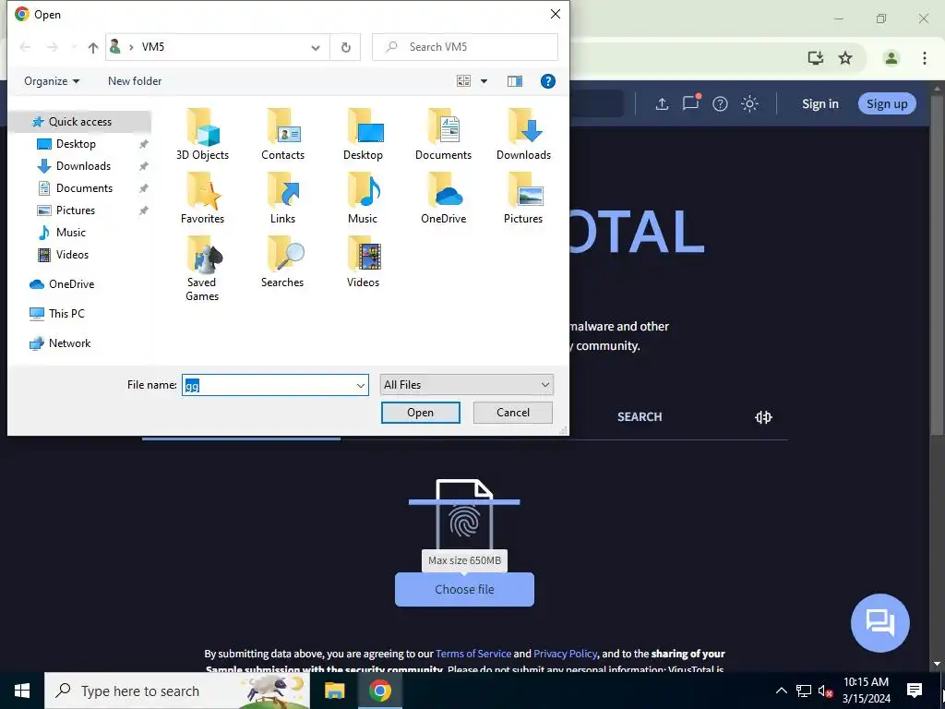Select Pictures in Quick access

[x=76, y=210]
